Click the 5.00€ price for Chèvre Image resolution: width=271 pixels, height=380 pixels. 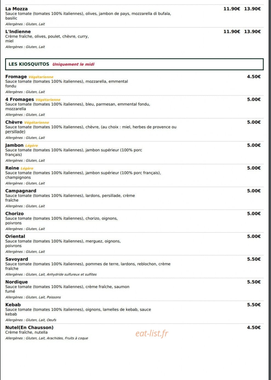(254, 122)
